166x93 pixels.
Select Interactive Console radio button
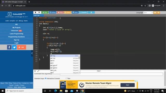(x=46, y=78)
